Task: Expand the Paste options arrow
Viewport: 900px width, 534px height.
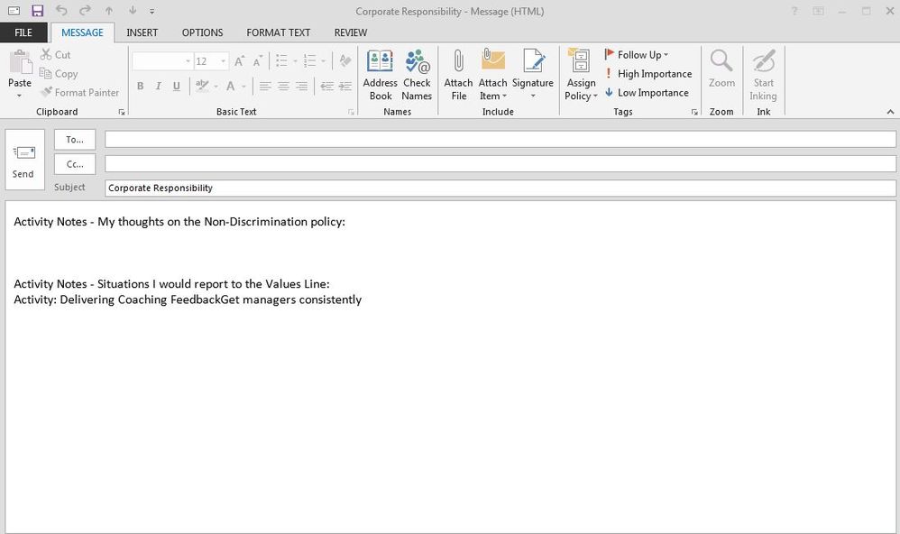Action: pyautogui.click(x=20, y=96)
